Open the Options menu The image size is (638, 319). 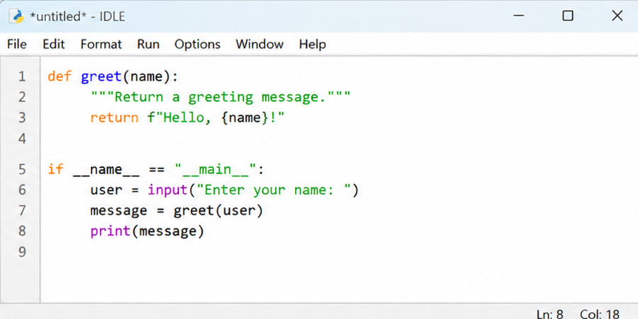197,44
